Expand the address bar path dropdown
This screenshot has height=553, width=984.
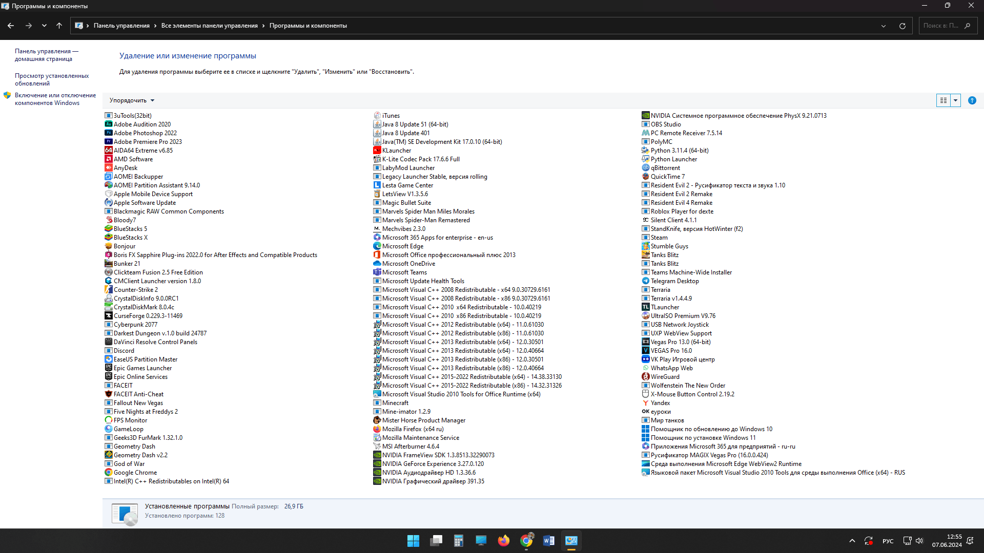pyautogui.click(x=884, y=25)
